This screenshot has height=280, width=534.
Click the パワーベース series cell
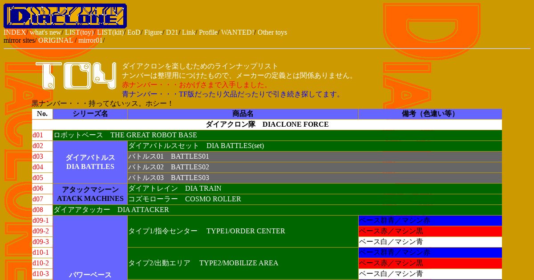coord(90,248)
